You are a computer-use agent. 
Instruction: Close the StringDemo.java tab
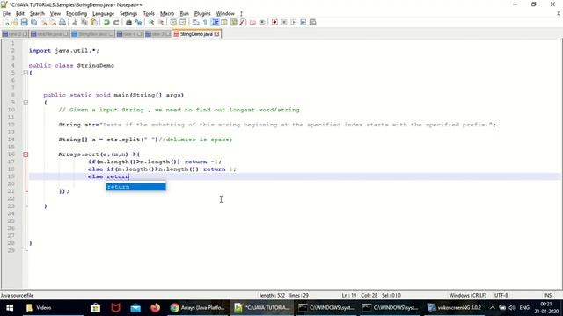point(217,34)
